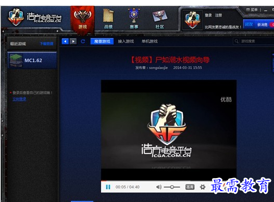Viewport: 274px width, 202px height.
Task: Pause the video playback
Action: click(x=108, y=187)
